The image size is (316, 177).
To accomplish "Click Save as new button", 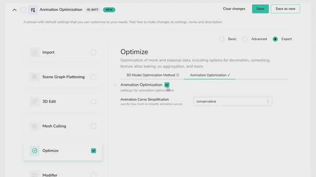I will 285,9.
